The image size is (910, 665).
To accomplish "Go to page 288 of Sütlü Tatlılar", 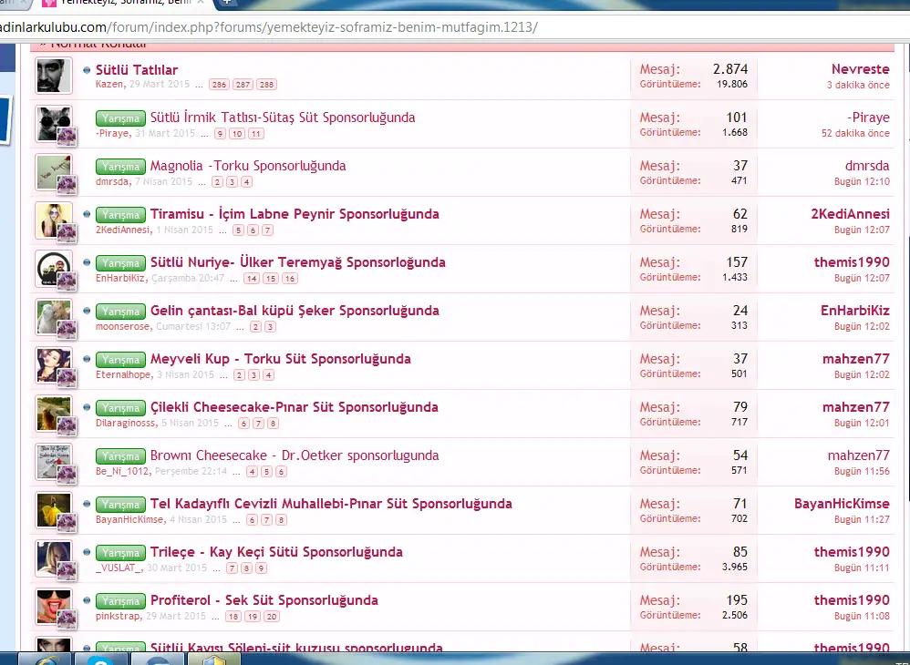I will click(x=265, y=85).
